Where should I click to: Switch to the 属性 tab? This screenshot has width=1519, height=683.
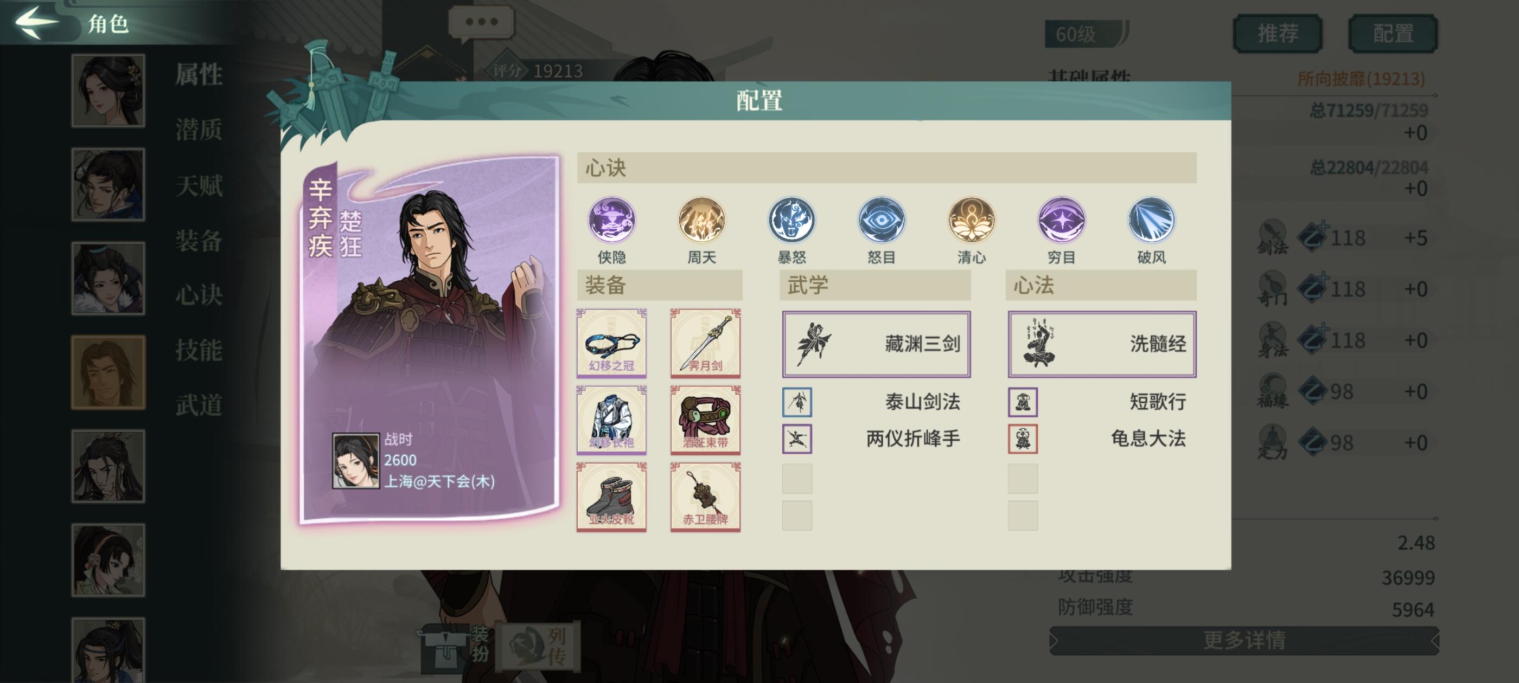[199, 75]
